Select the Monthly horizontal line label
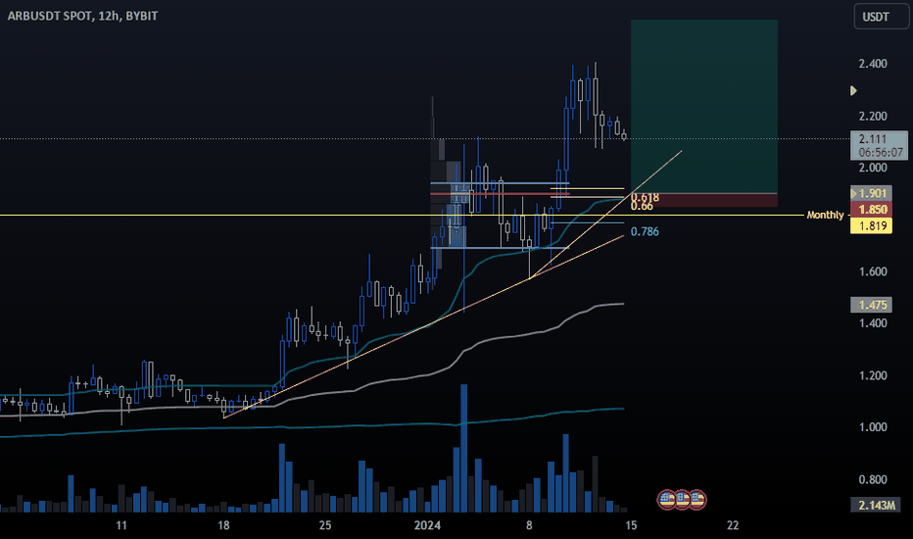This screenshot has height=539, width=913. point(825,215)
